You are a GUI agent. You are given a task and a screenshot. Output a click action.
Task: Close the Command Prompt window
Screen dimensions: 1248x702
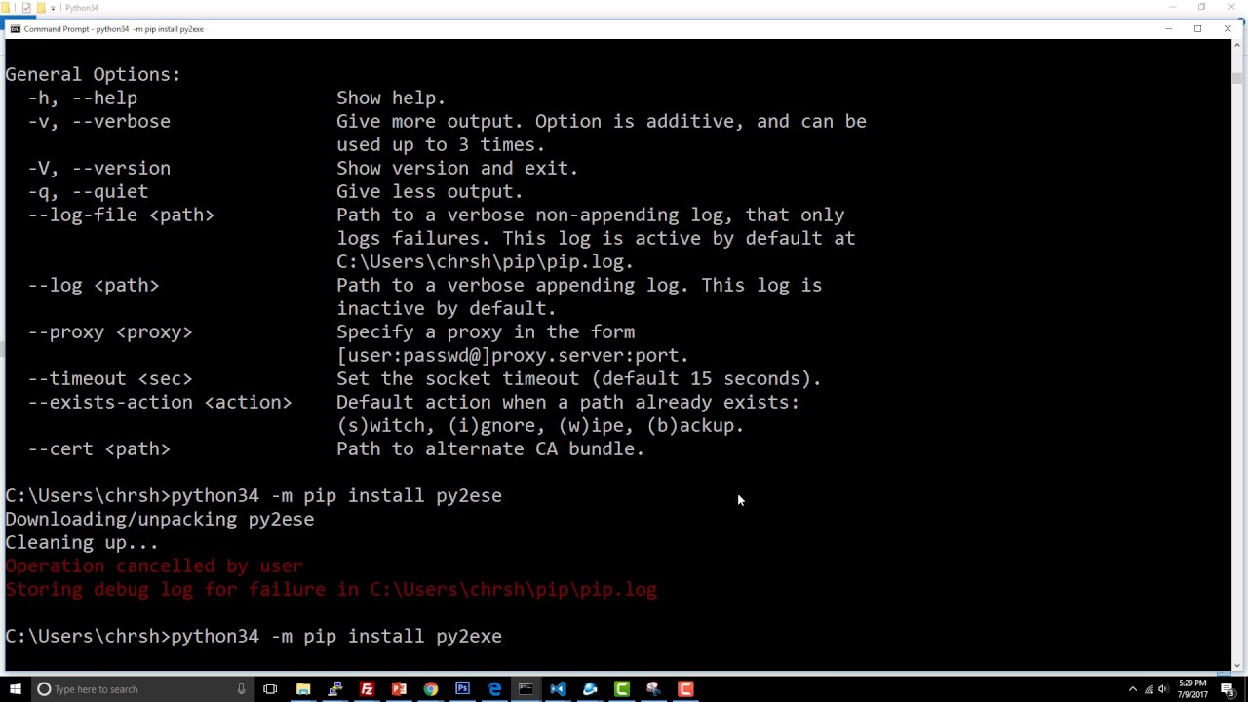1227,29
